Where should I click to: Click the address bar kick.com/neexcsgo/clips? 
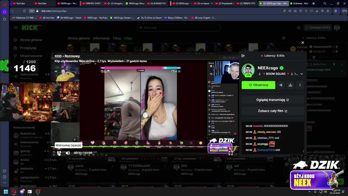[x=54, y=11]
